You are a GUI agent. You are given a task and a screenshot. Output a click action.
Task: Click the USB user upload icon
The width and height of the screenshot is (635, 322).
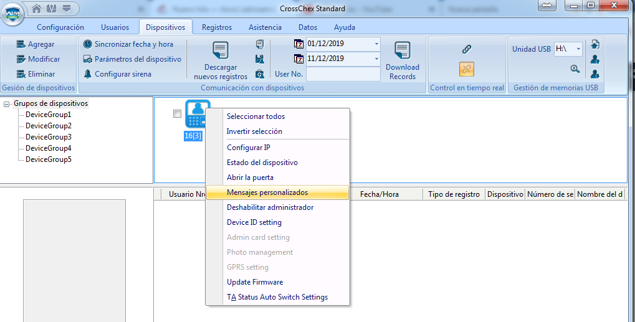pos(595,59)
